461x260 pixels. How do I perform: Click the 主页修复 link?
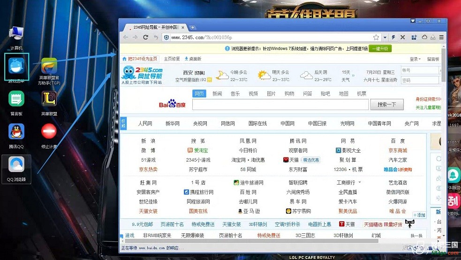point(172,59)
